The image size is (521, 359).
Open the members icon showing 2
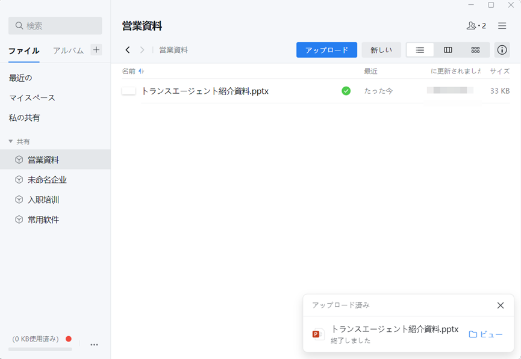click(x=476, y=26)
